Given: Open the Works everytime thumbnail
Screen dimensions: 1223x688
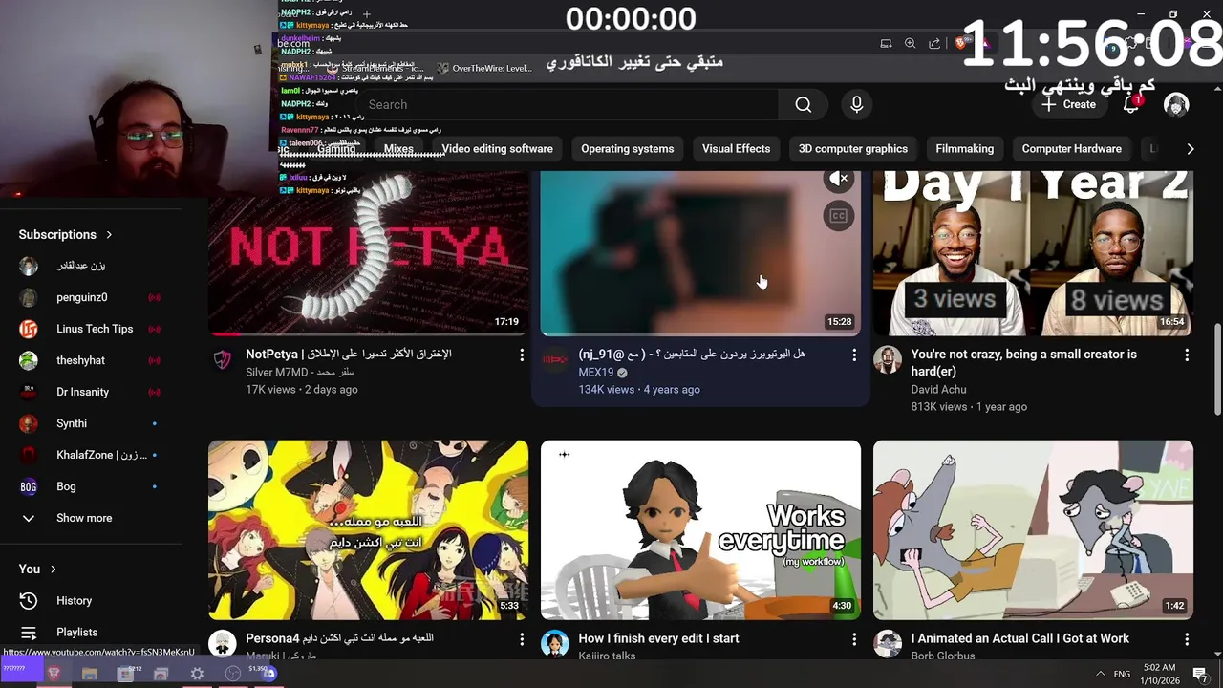Looking at the screenshot, I should point(700,530).
